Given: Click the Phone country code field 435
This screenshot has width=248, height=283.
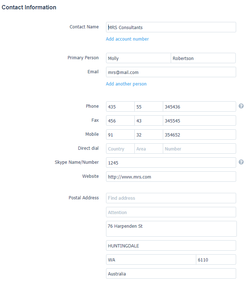Looking at the screenshot, I should point(120,107).
